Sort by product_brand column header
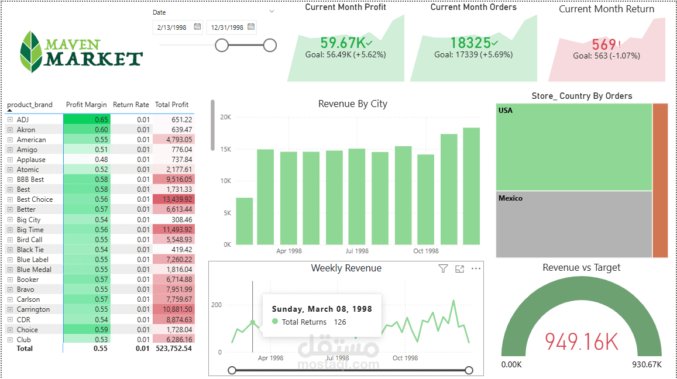Viewport: 677px width, 379px height. [x=30, y=105]
